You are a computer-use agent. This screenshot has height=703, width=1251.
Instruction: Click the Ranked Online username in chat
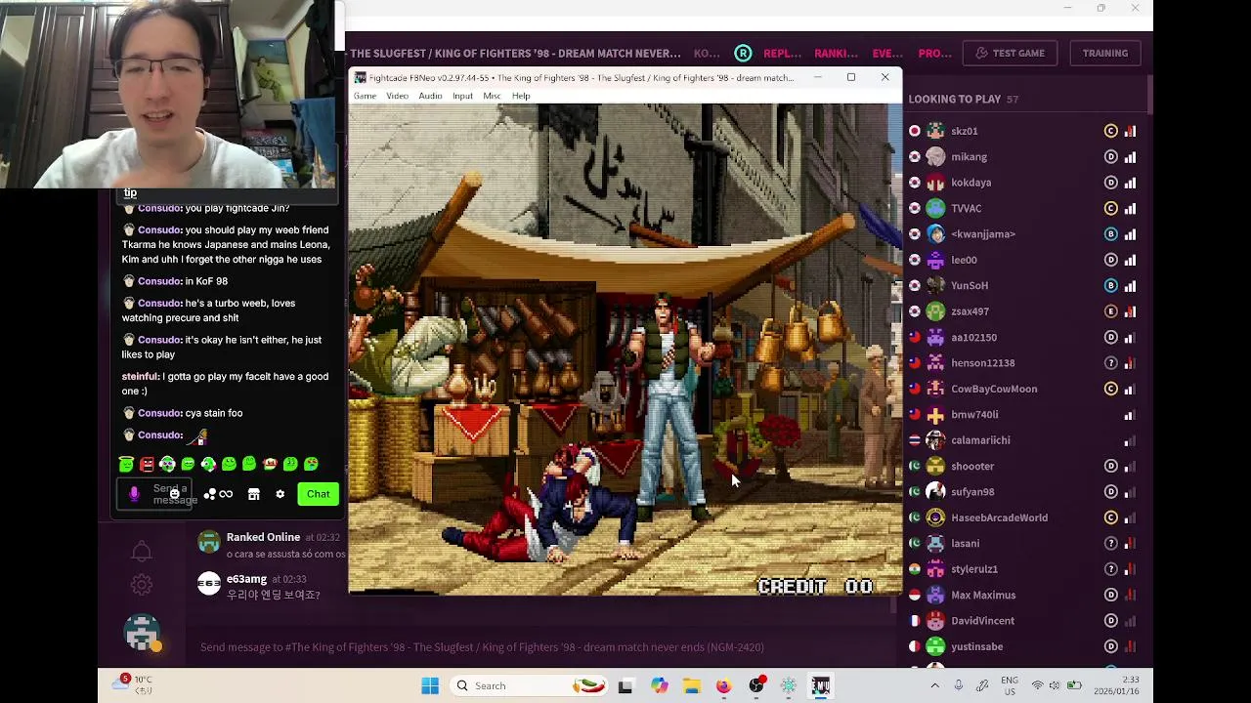coord(263,537)
